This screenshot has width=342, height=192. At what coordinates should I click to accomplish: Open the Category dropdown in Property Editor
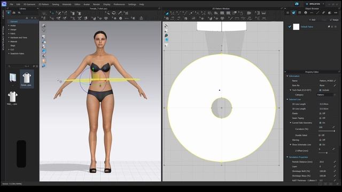(x=326, y=95)
